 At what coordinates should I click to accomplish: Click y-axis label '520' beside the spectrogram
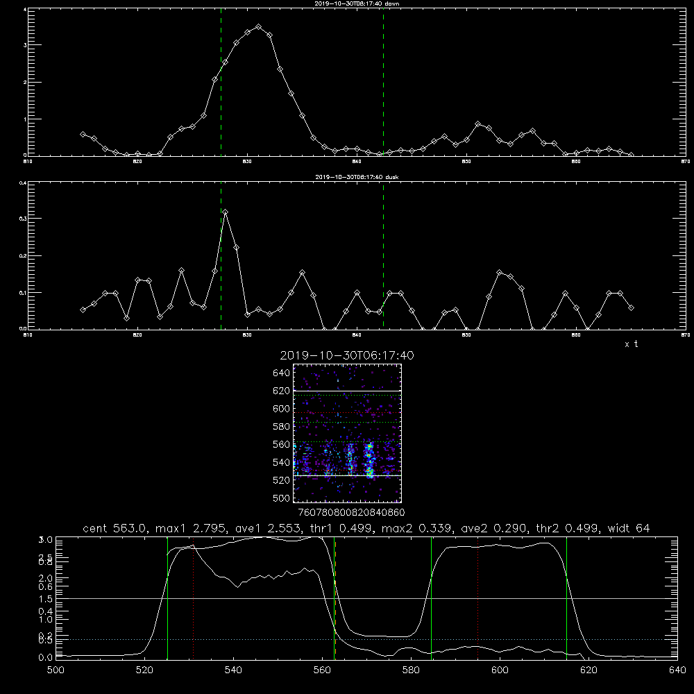pyautogui.click(x=282, y=480)
